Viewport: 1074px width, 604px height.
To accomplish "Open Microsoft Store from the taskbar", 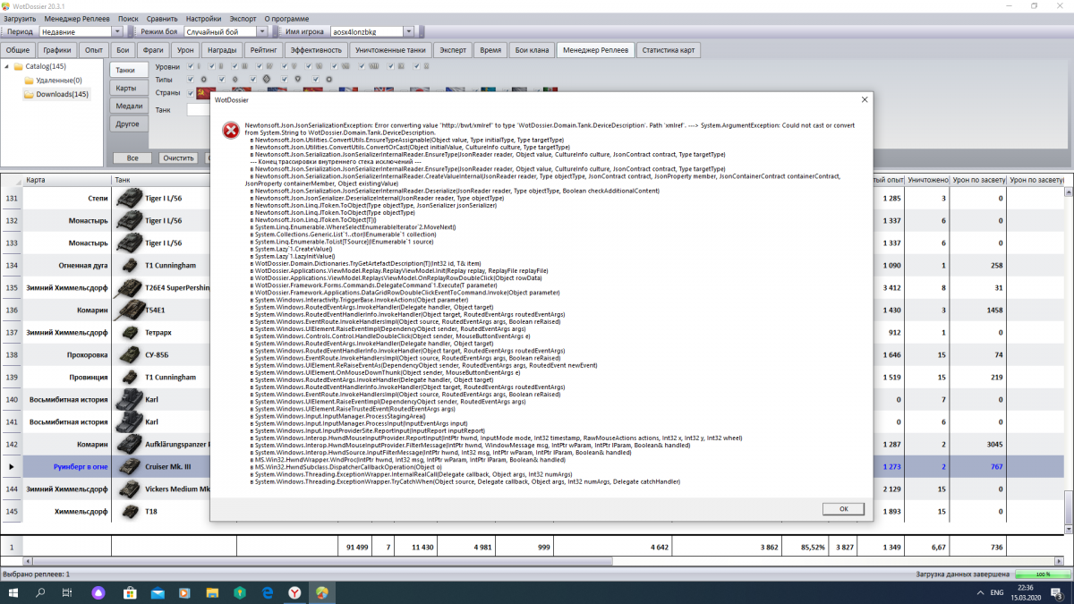I will click(x=130, y=592).
